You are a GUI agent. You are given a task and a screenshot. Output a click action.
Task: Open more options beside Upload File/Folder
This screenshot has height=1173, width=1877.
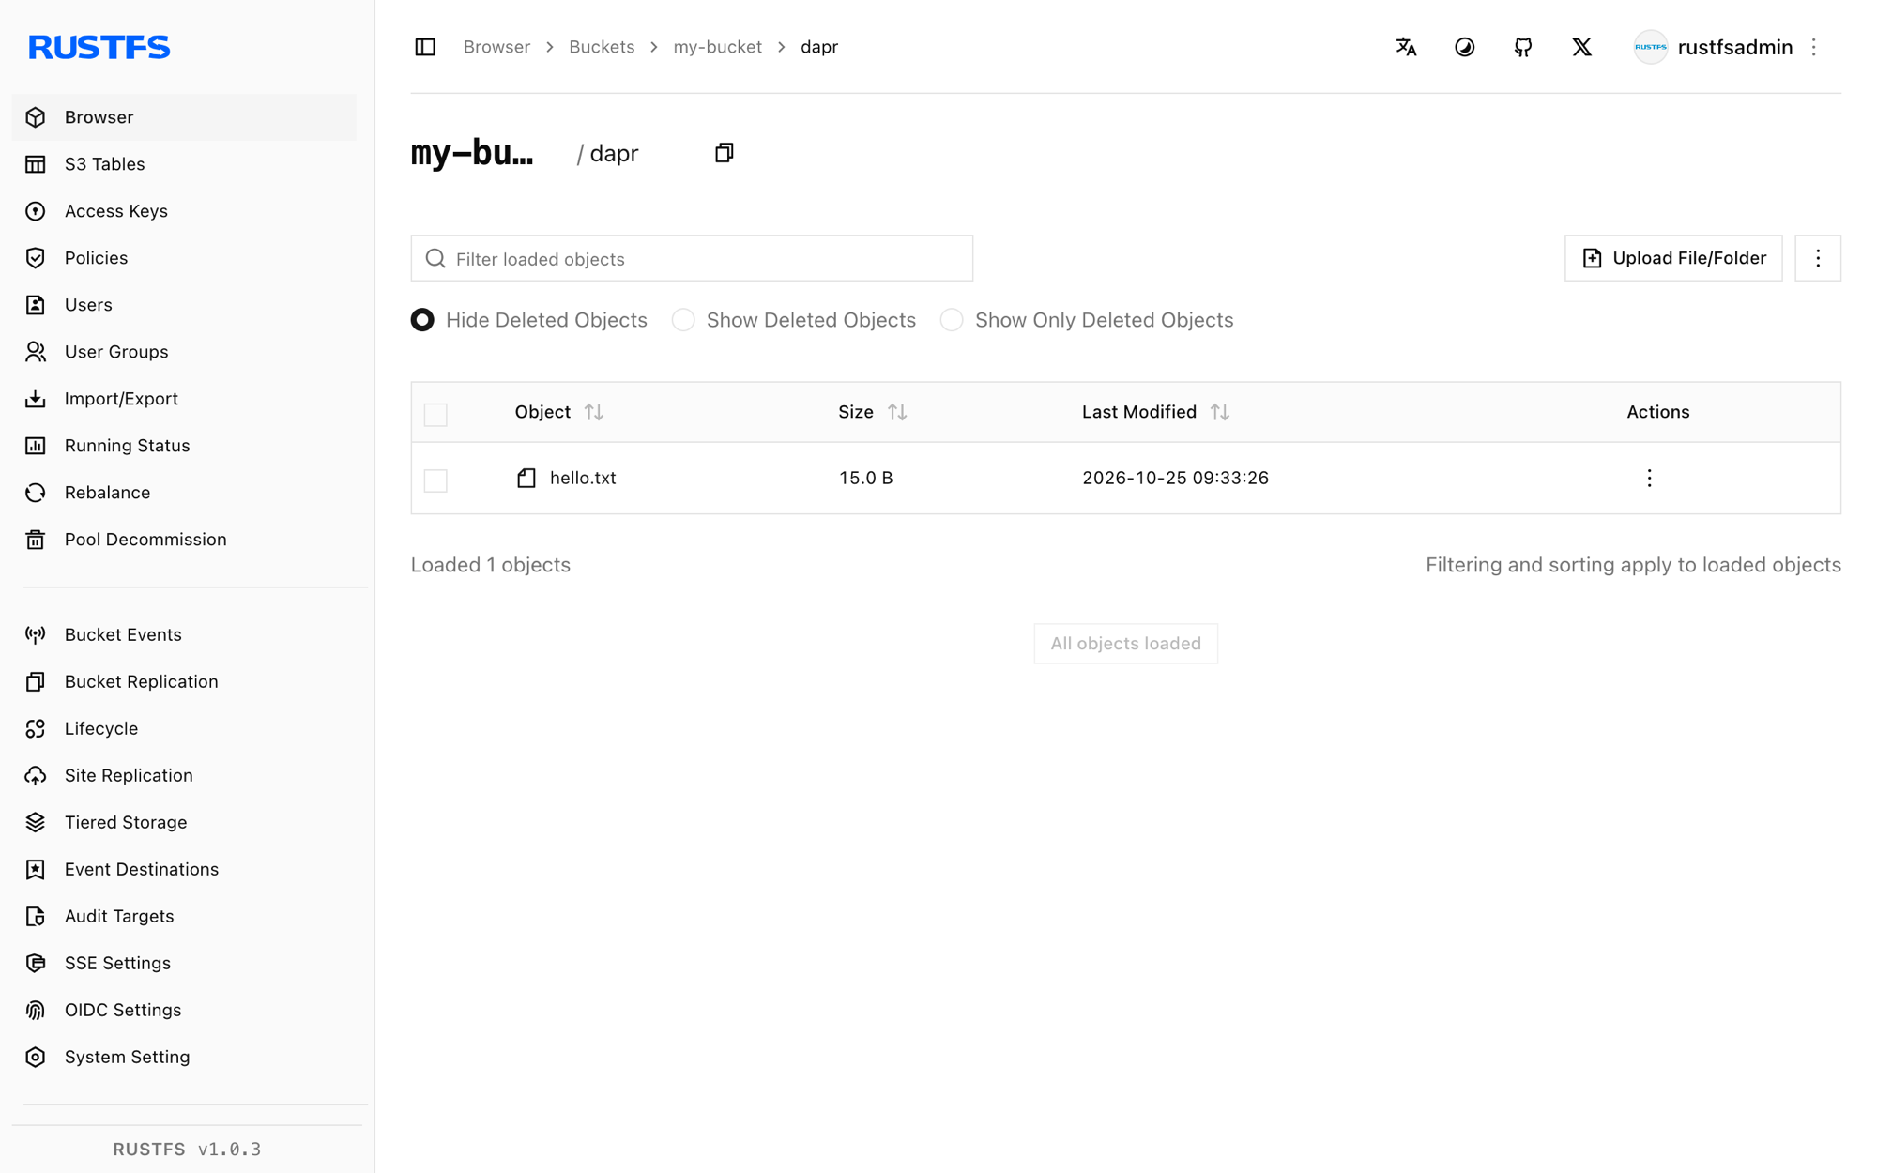[1817, 258]
